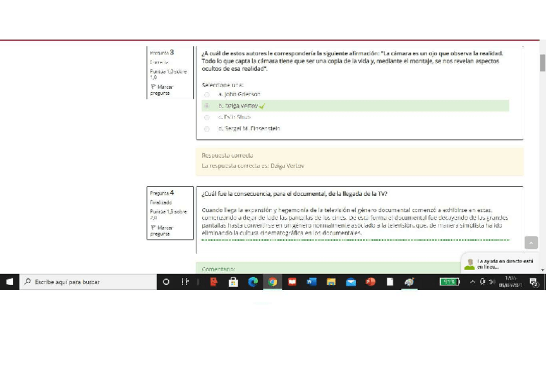Open Microsoft Word from the taskbar
546x386 pixels.
pyautogui.click(x=312, y=282)
